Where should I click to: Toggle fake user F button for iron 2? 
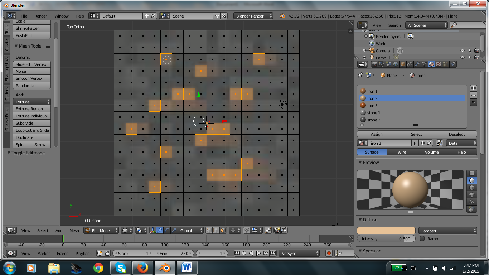click(415, 143)
